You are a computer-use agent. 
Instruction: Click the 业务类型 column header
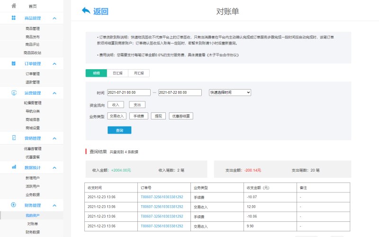(x=200, y=188)
